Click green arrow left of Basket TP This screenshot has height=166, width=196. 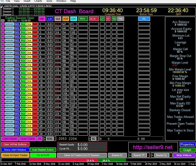[130, 155]
